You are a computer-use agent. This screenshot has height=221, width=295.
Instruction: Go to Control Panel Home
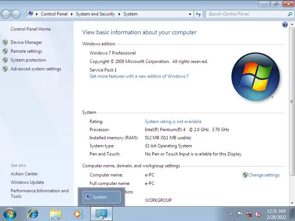coord(31,29)
